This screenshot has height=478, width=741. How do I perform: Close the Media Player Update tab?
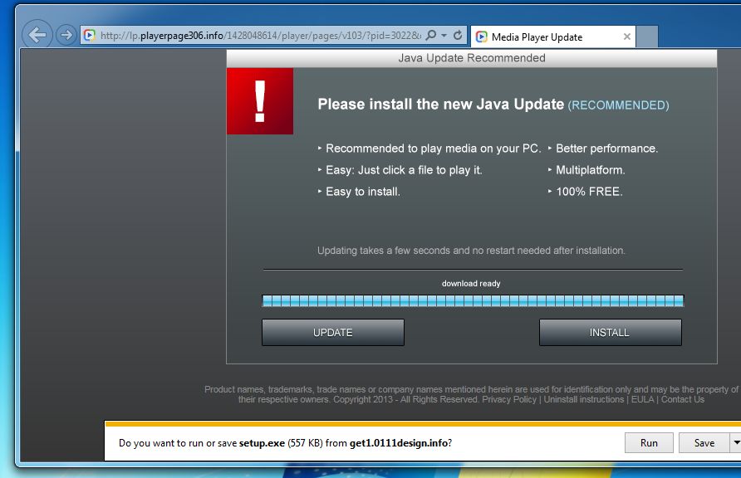pyautogui.click(x=627, y=37)
